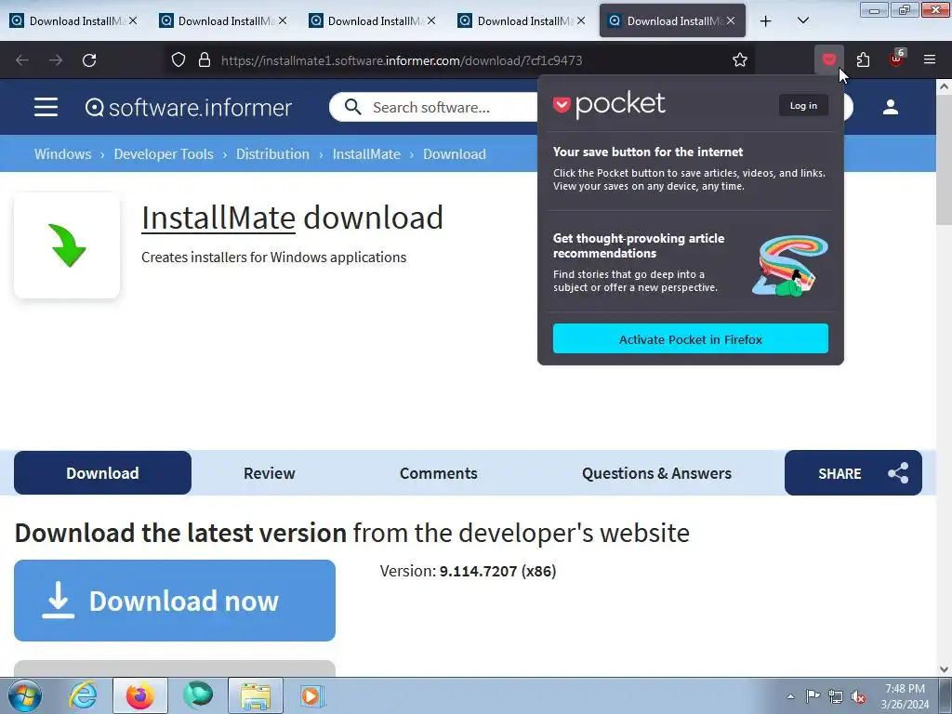Click the page vertical scrollbar thumb
Viewport: 952px width, 714px height.
point(944,159)
